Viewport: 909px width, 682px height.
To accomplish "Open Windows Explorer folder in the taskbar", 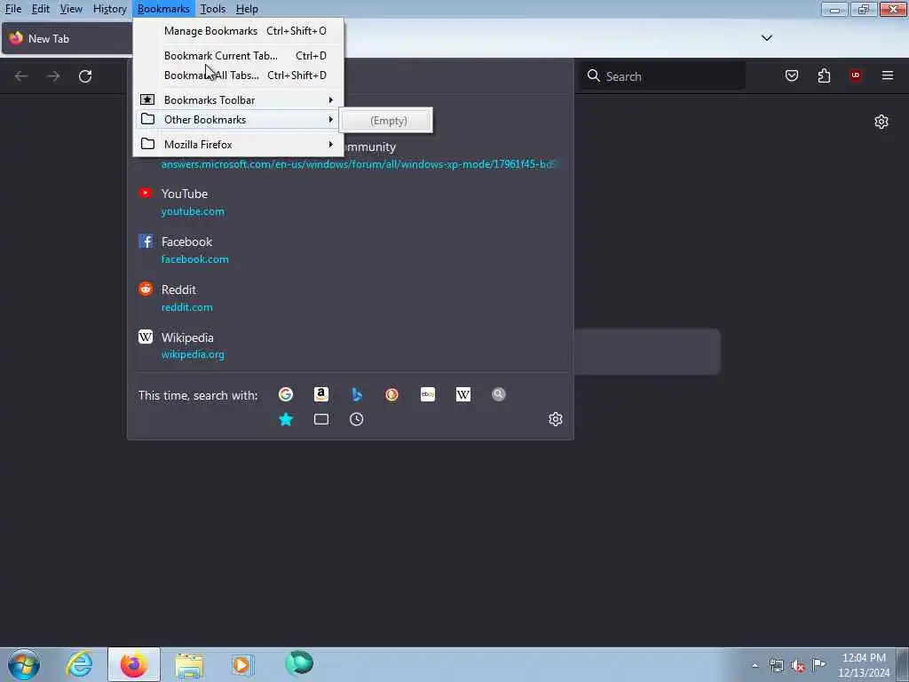I will point(189,665).
